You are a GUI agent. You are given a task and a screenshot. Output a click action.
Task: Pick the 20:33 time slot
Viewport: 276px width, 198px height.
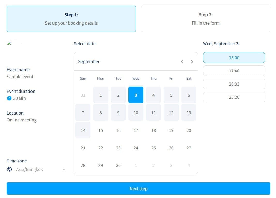point(234,84)
